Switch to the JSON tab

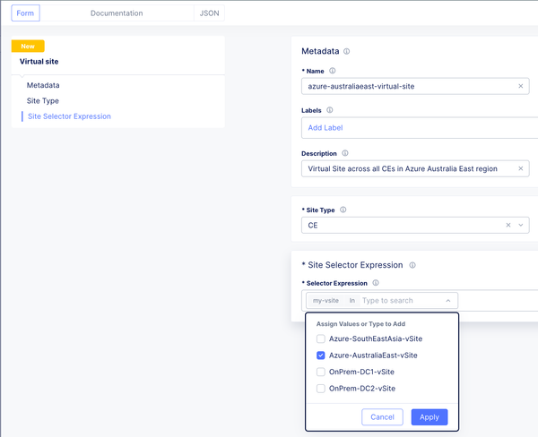pyautogui.click(x=209, y=13)
